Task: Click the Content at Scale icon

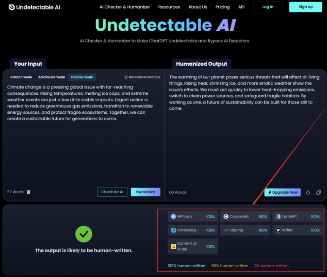Action: coord(173,246)
